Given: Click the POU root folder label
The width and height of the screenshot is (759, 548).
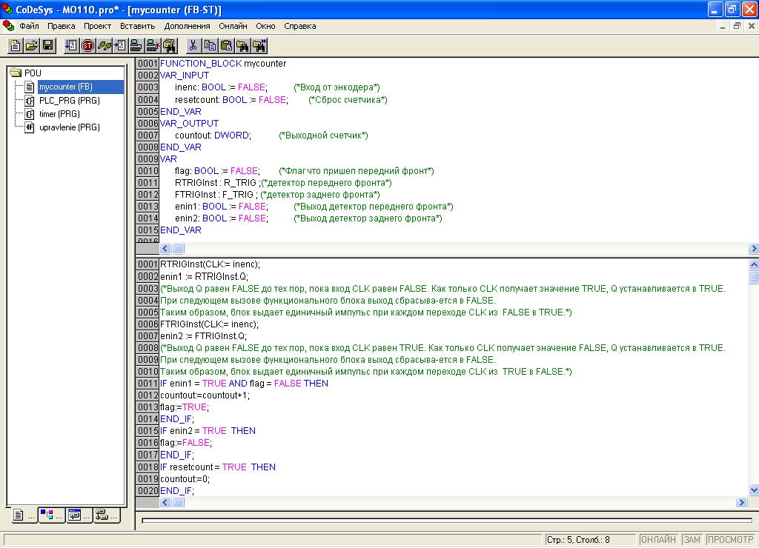Looking at the screenshot, I should 33,73.
